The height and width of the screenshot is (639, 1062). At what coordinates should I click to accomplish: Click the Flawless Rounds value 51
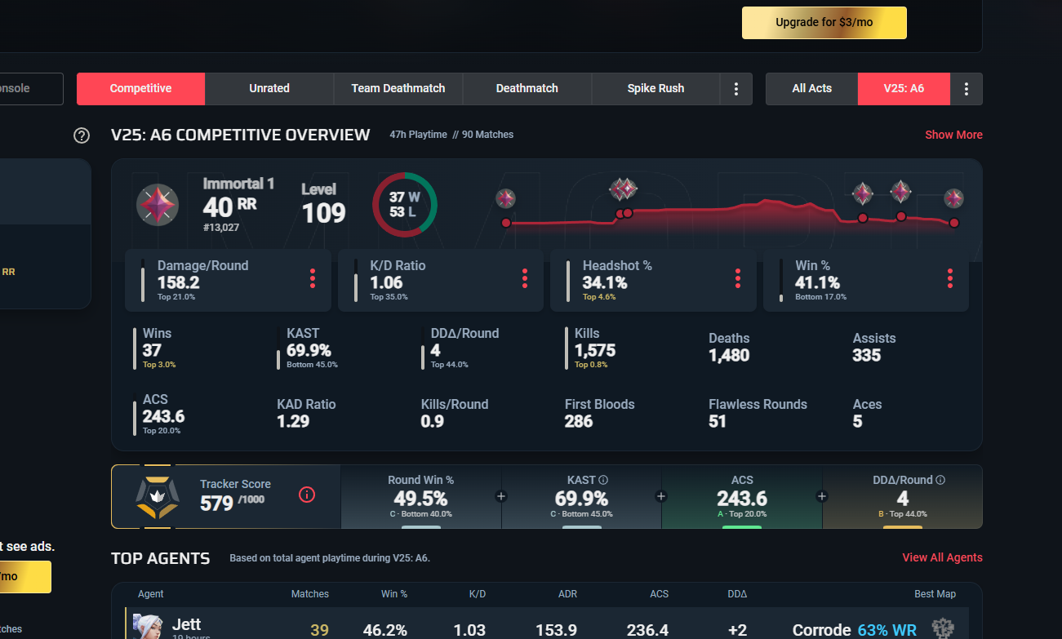tap(718, 421)
